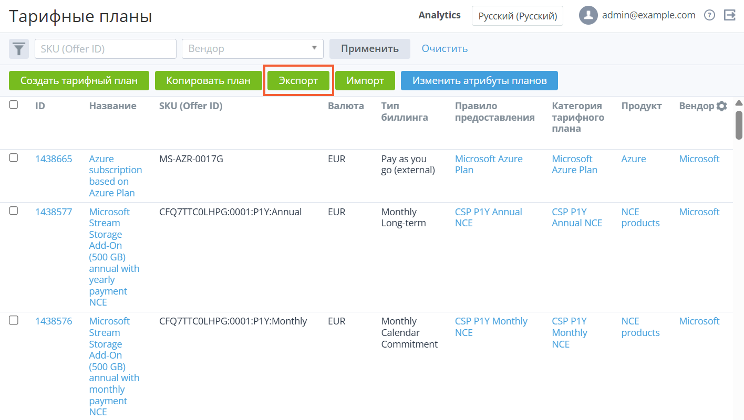Check the row 1438577 checkbox
744x420 pixels.
pos(14,211)
